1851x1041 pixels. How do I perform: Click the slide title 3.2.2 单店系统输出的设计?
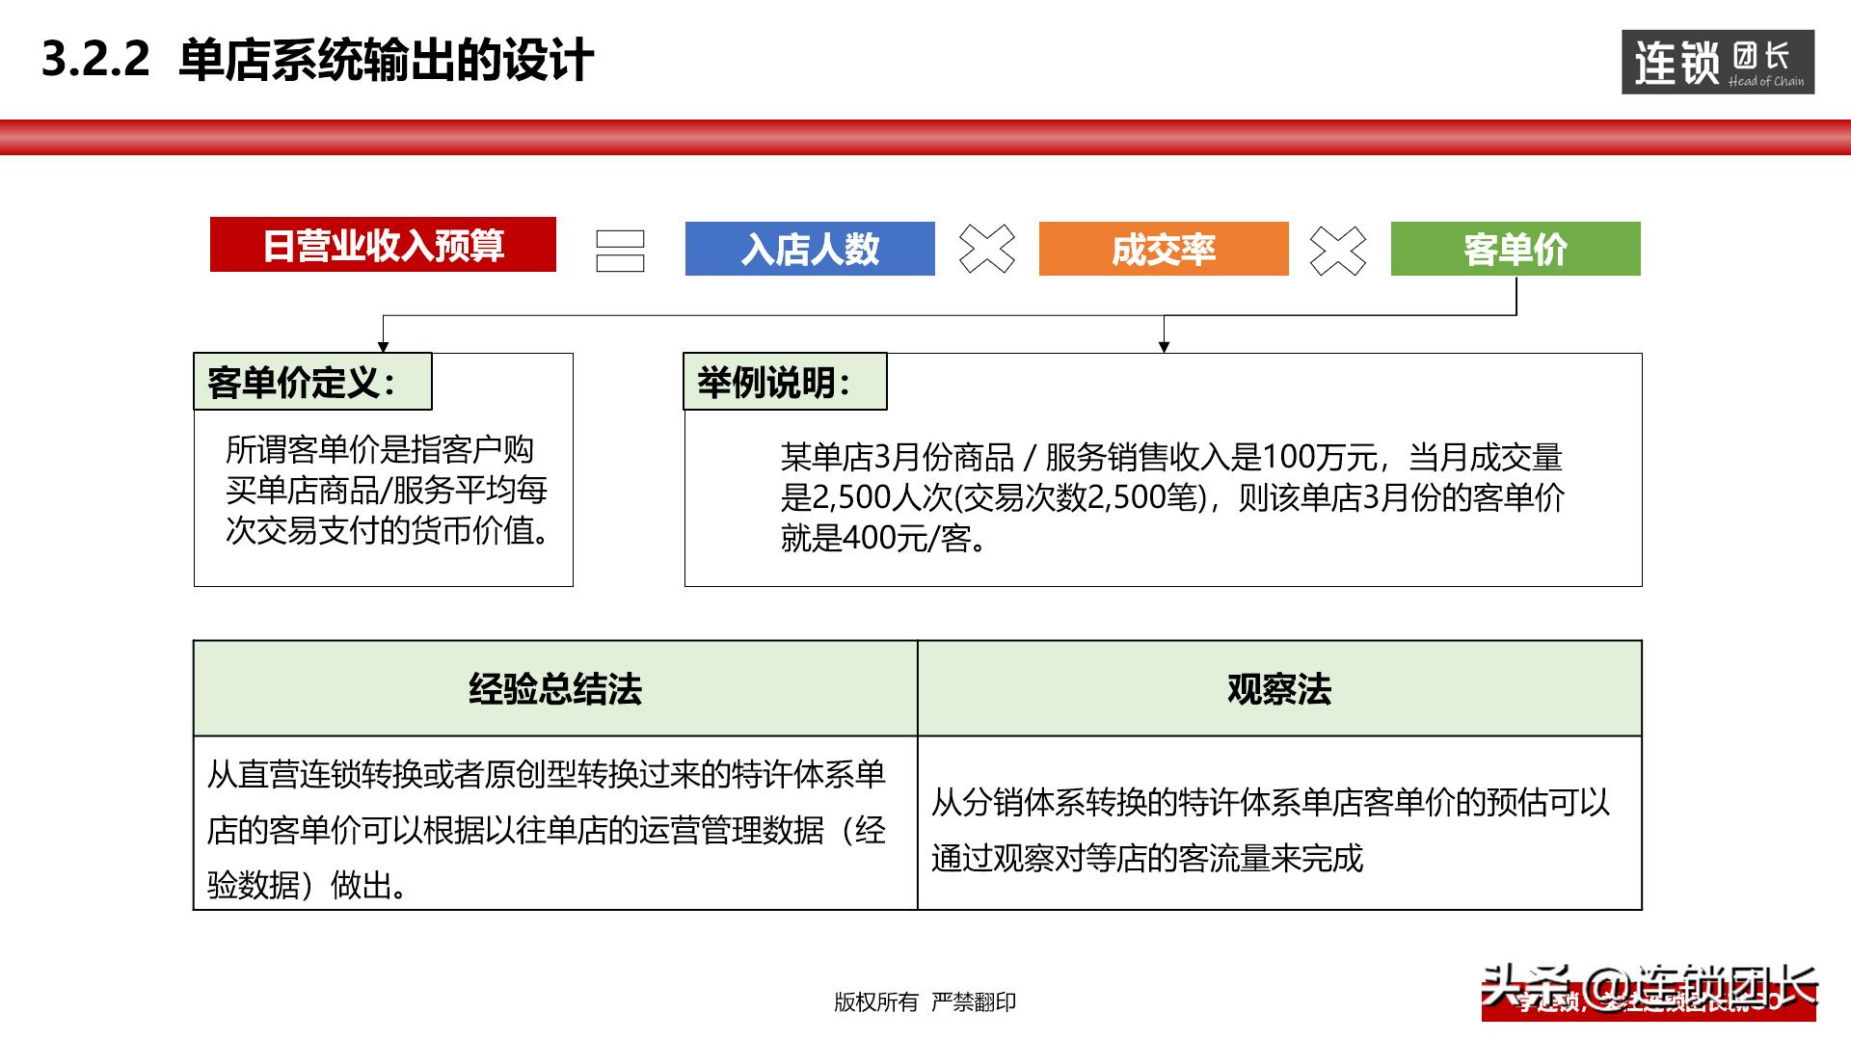318,58
